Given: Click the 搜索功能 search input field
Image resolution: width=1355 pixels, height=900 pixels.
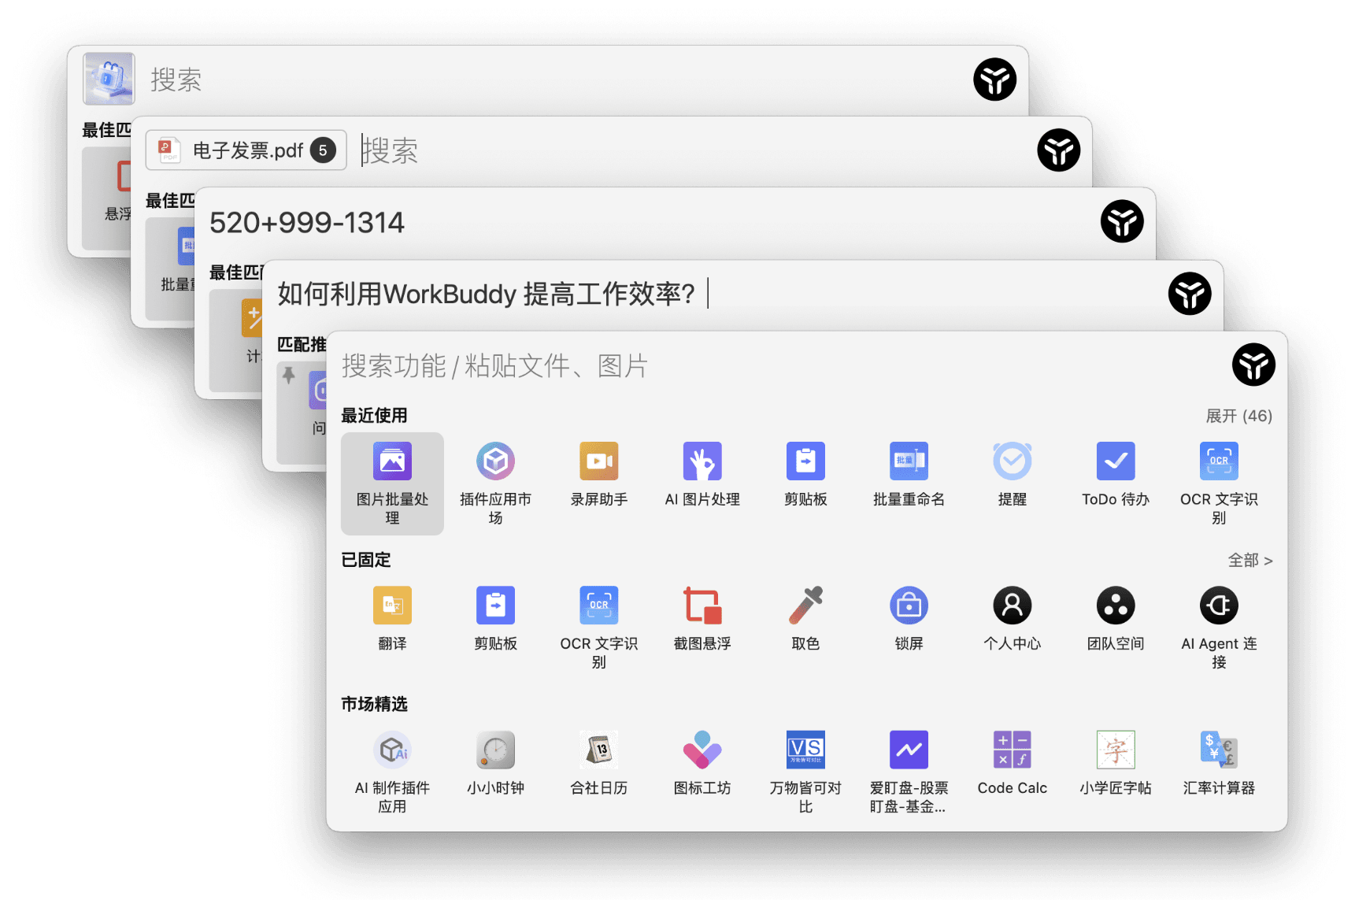Looking at the screenshot, I should point(709,366).
